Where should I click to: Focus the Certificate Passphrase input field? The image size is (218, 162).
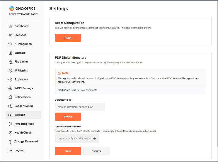[x=74, y=139]
